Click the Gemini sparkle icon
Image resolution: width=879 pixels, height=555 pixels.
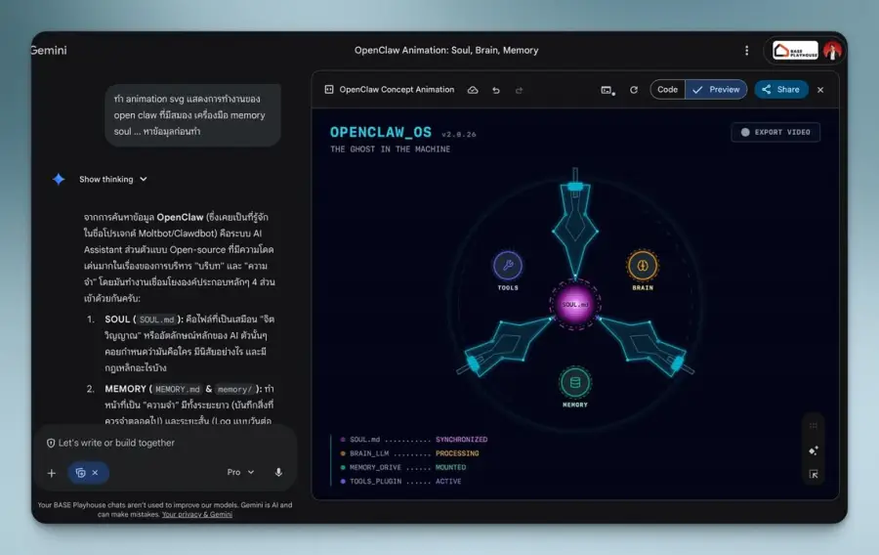pos(59,180)
